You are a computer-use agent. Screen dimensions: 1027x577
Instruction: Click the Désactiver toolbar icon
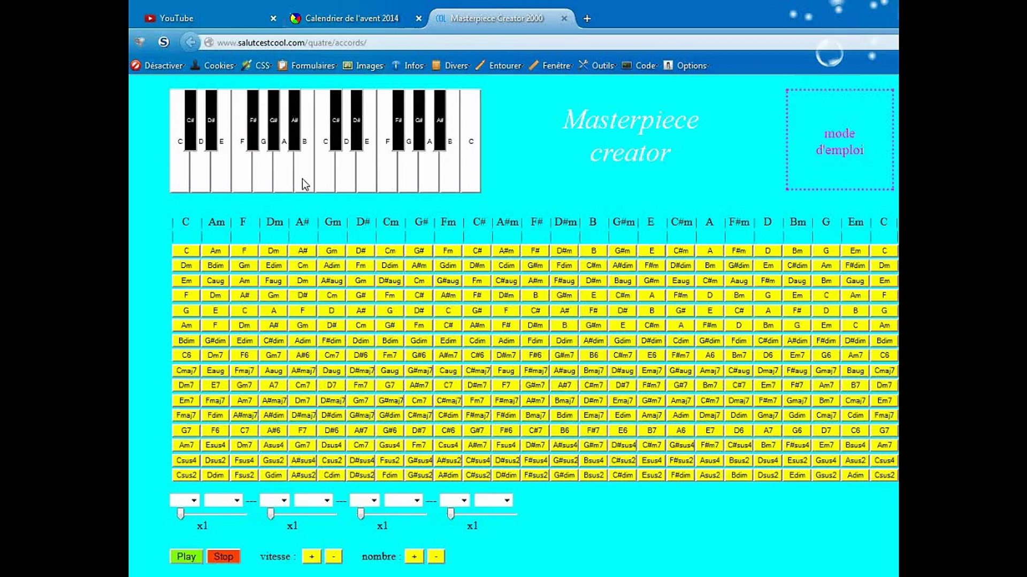tap(136, 65)
